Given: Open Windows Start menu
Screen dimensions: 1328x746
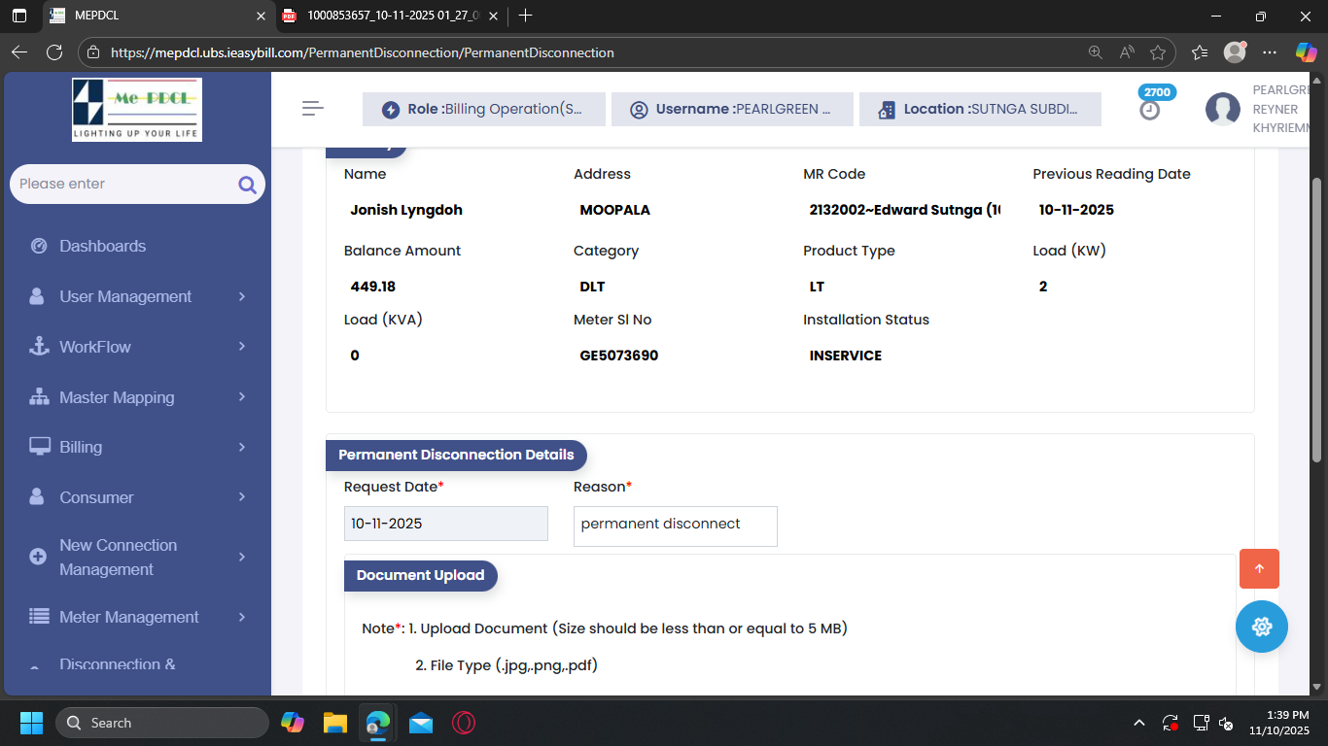Looking at the screenshot, I should pyautogui.click(x=31, y=723).
